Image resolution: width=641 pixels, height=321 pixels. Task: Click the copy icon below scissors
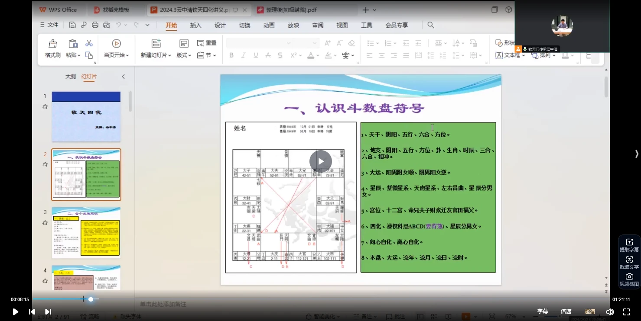click(89, 55)
